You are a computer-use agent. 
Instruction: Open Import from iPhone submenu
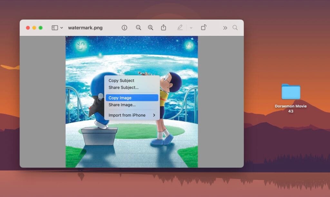click(132, 115)
